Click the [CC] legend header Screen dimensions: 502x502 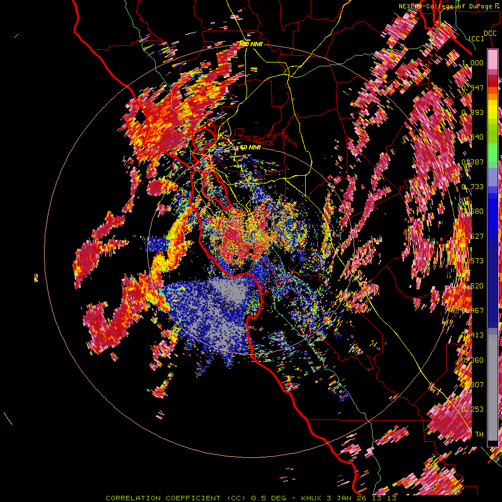[x=476, y=38]
